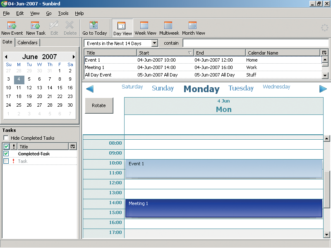331x248 pixels.
Task: Sort events by Start column
Action: pyautogui.click(x=165, y=53)
